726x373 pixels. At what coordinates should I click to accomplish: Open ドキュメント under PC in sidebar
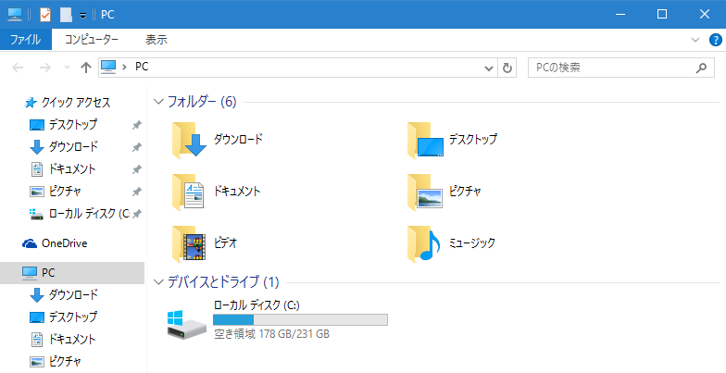tap(63, 339)
